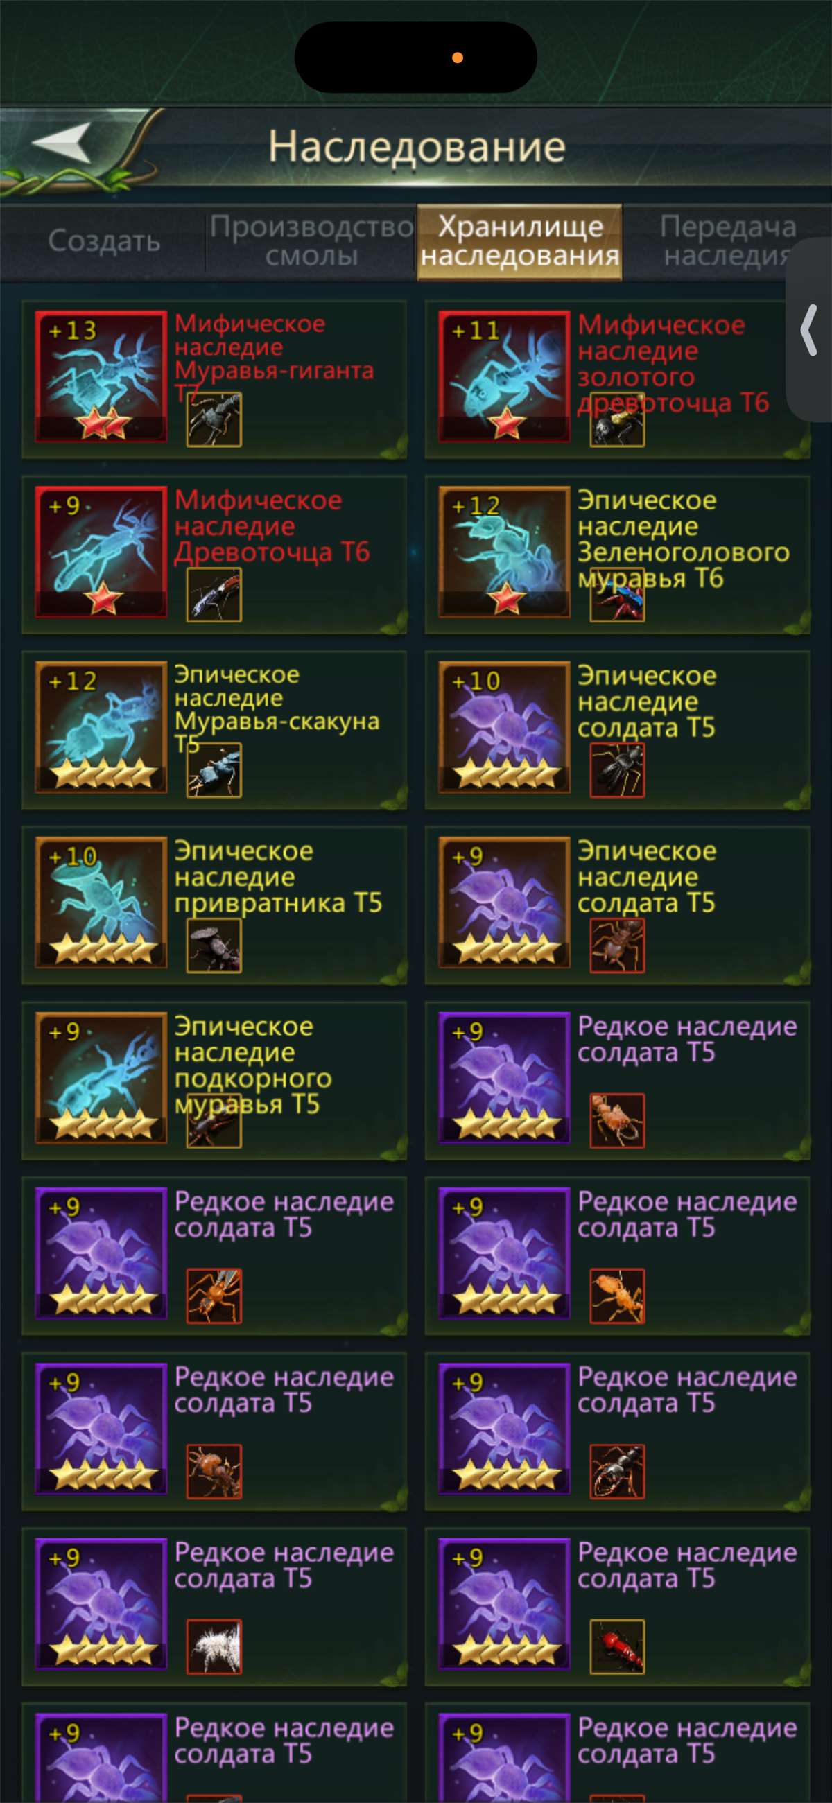
Task: Expand the side panel arrow handle
Action: tap(810, 330)
